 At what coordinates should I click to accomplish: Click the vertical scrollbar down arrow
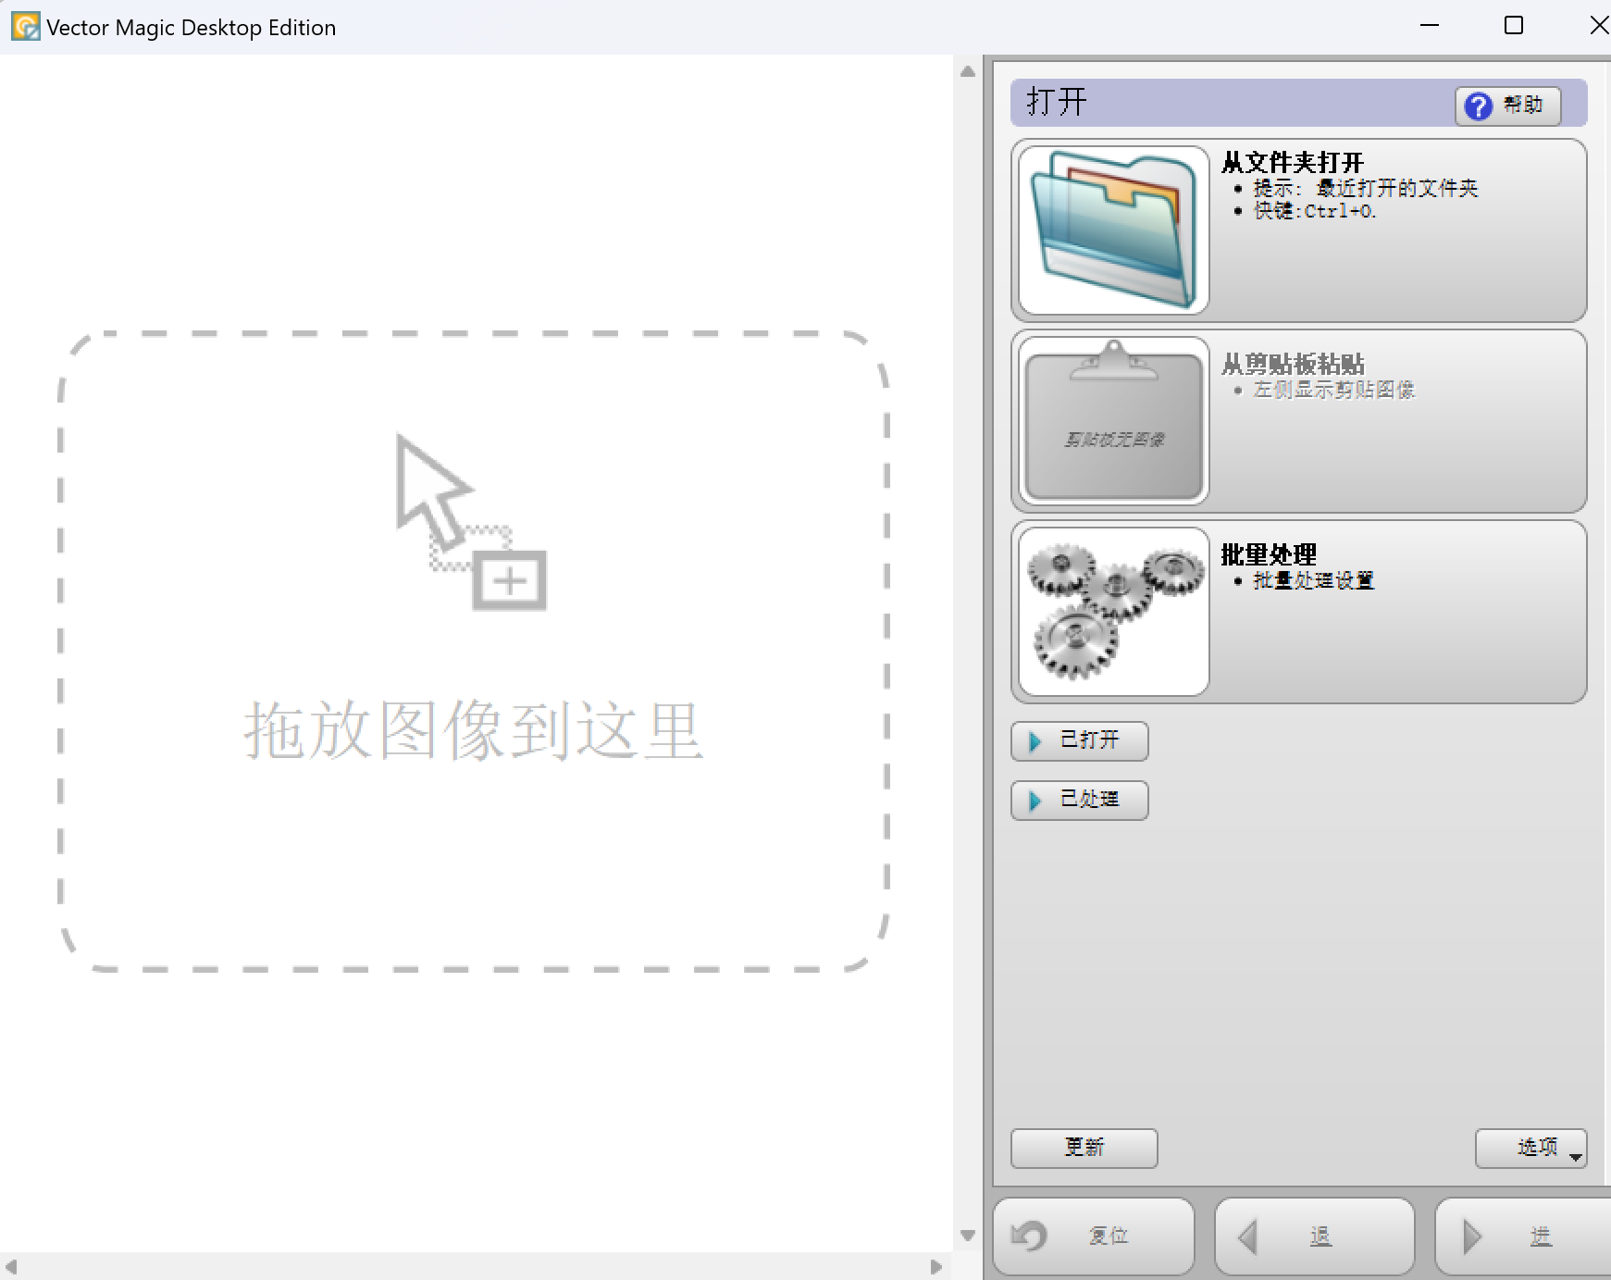[968, 1236]
